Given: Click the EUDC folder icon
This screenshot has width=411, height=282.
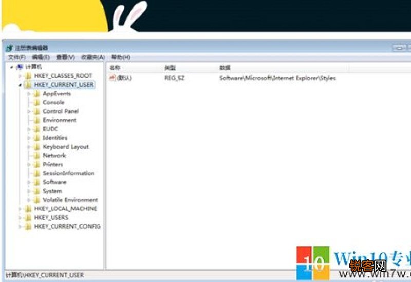Looking at the screenshot, I should (37, 129).
